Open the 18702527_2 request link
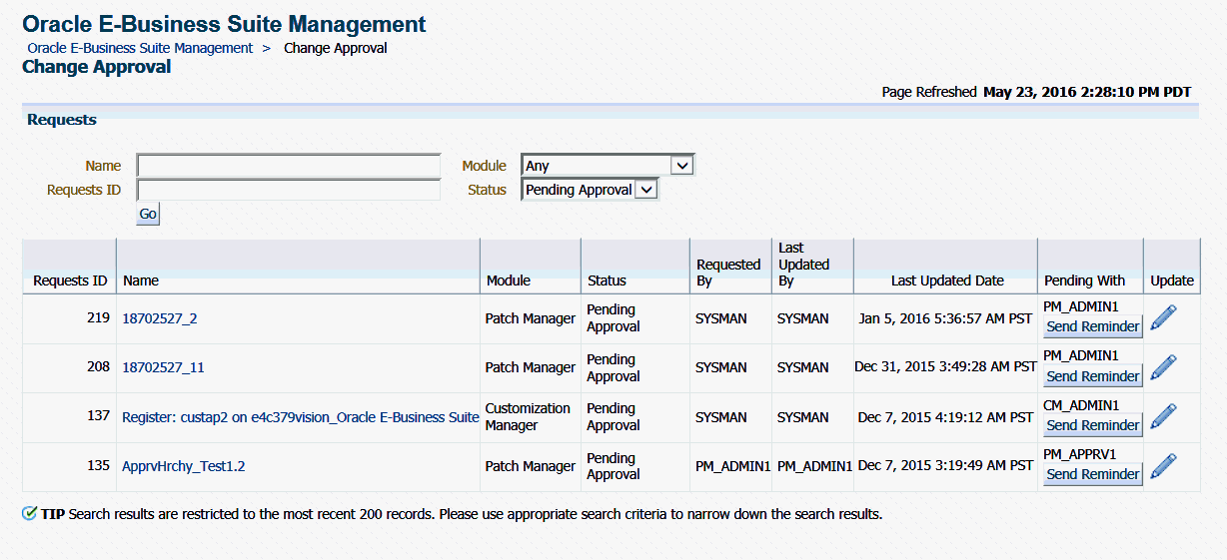The width and height of the screenshot is (1227, 560). pos(160,318)
